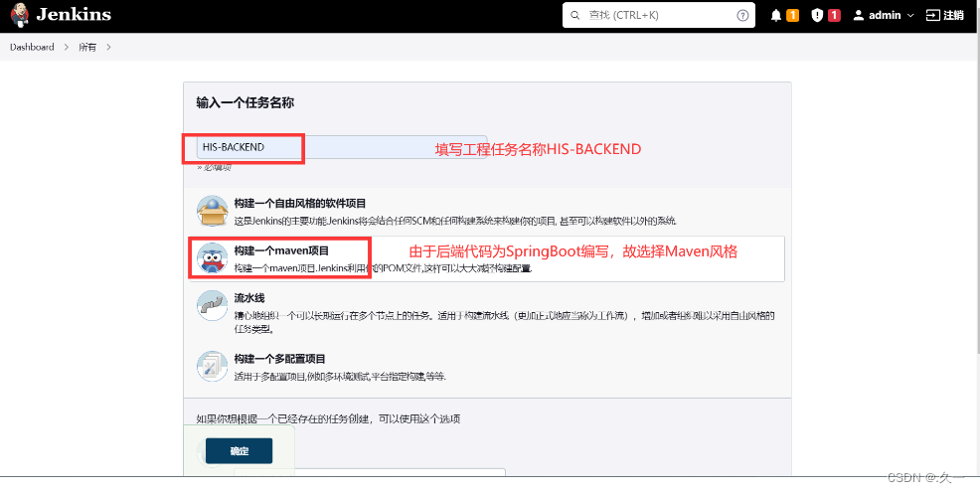Open the notifications bell icon
The width and height of the screenshot is (980, 493).
(775, 15)
